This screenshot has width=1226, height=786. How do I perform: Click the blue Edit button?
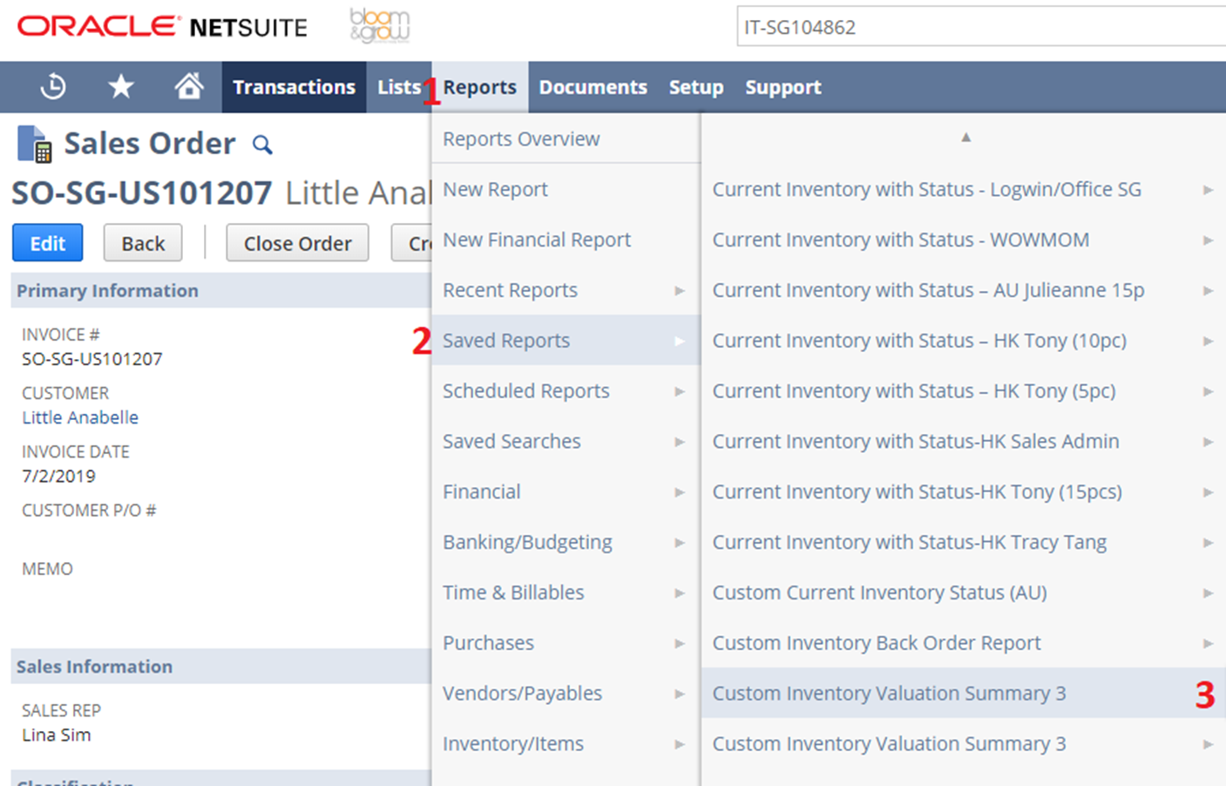coord(48,243)
